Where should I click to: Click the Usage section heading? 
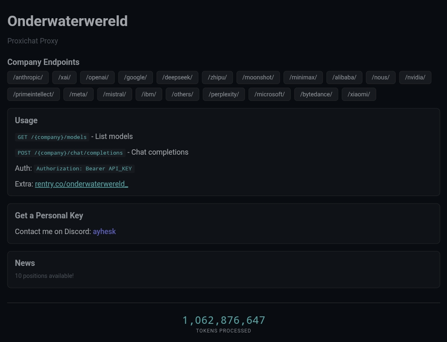tap(26, 120)
